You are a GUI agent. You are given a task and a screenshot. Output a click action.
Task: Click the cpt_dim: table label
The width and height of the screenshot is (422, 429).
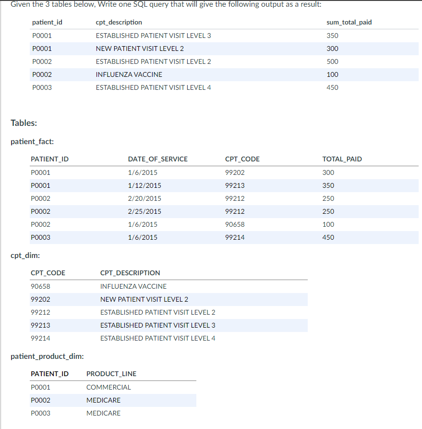coord(25,256)
